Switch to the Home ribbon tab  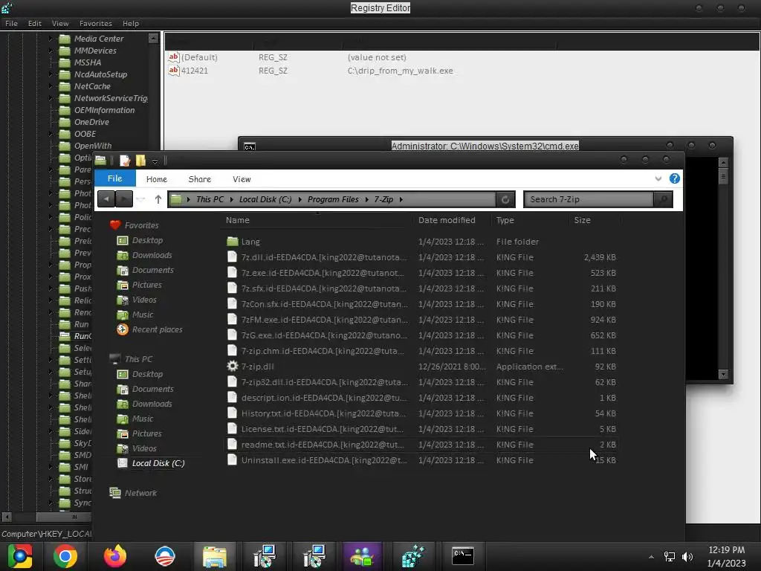click(x=157, y=179)
